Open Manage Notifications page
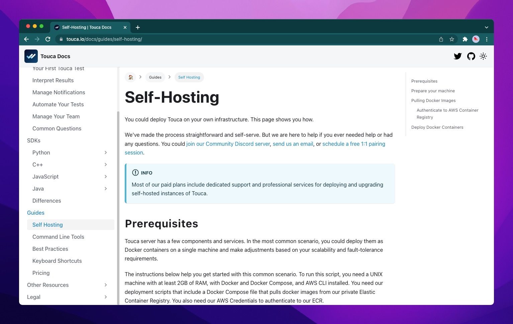 tap(59, 92)
